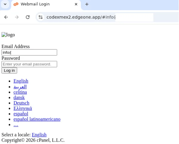Click the Password label text

11,58
